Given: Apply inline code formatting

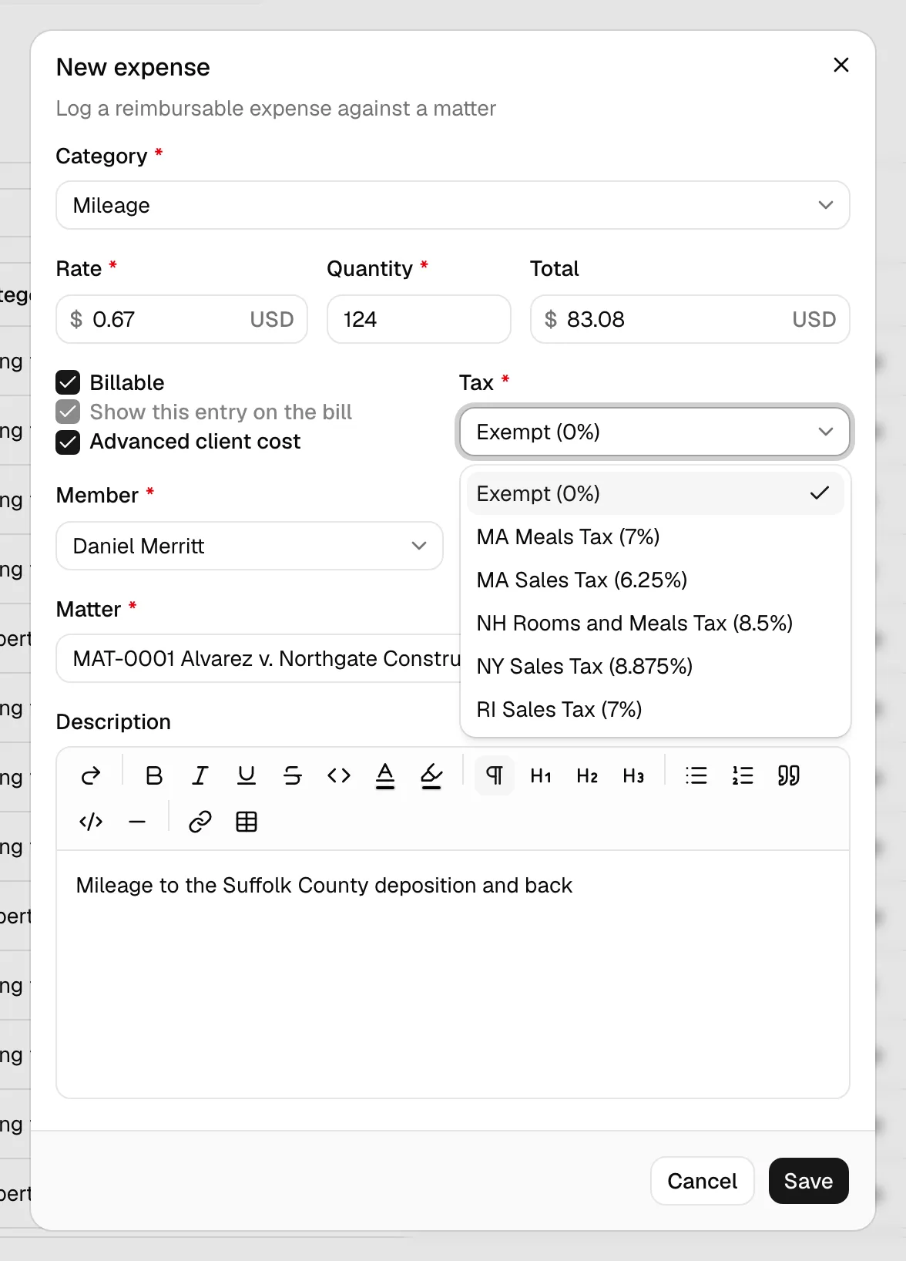Looking at the screenshot, I should (339, 775).
